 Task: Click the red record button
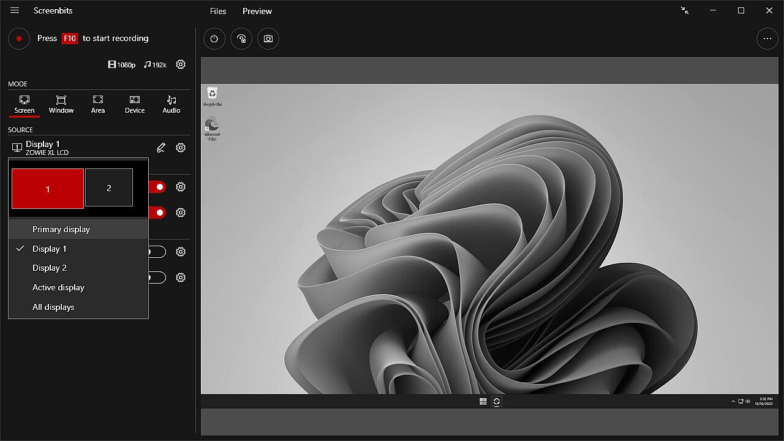(19, 39)
